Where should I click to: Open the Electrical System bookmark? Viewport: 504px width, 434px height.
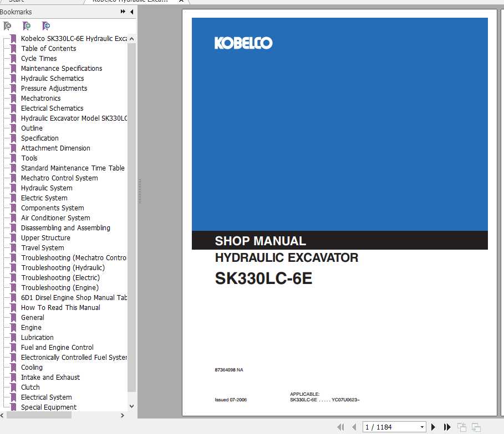[46, 397]
